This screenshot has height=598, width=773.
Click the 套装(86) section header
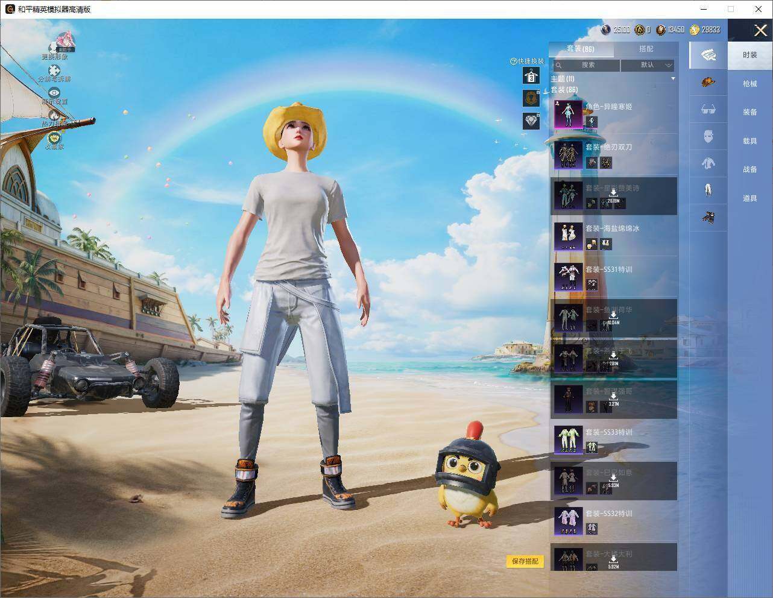[564, 90]
